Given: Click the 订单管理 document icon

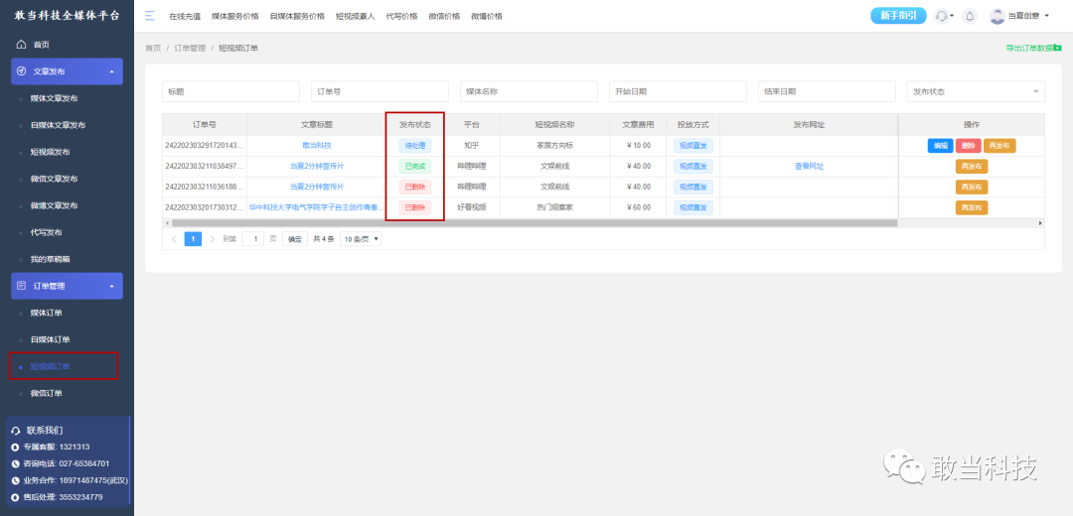Looking at the screenshot, I should click(x=21, y=286).
